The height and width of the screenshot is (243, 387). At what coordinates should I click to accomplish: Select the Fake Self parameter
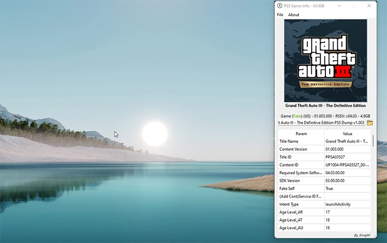point(301,189)
